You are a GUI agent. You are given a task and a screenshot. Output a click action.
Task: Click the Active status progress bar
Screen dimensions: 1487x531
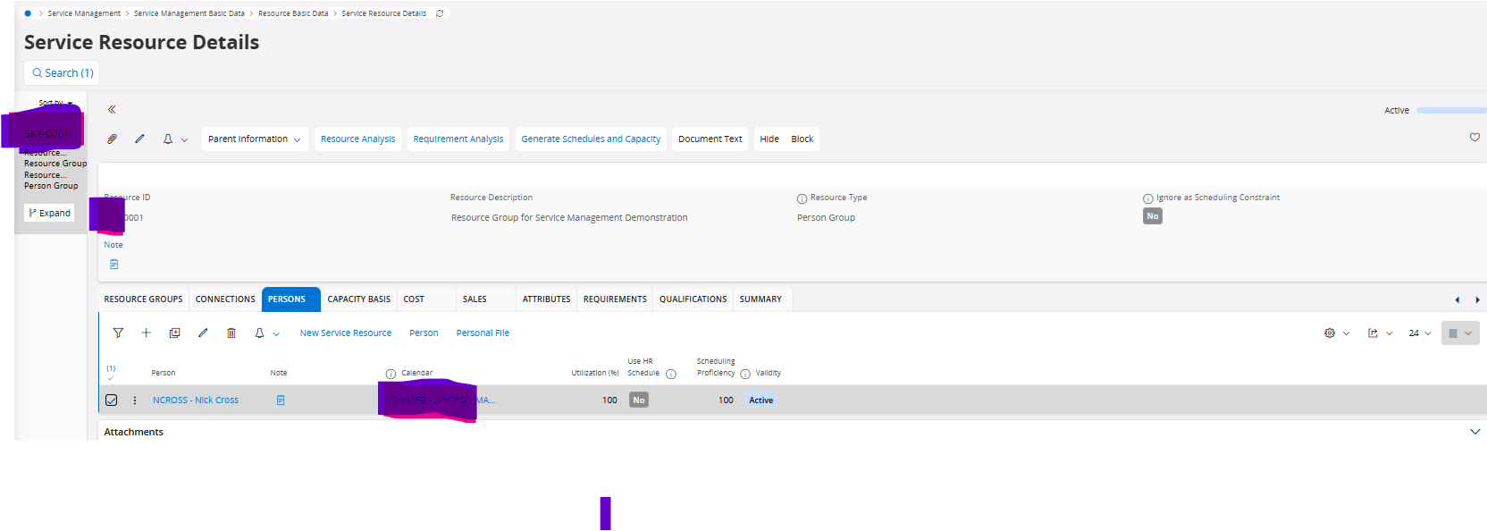1451,111
